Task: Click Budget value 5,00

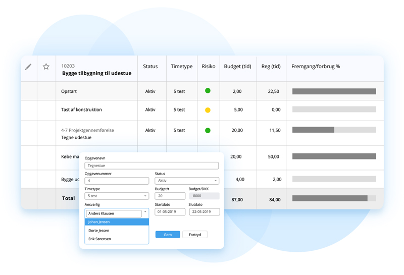Action: click(238, 109)
